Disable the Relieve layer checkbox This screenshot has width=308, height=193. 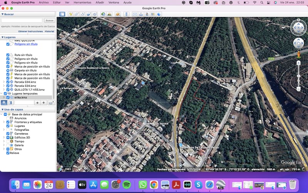(8, 153)
